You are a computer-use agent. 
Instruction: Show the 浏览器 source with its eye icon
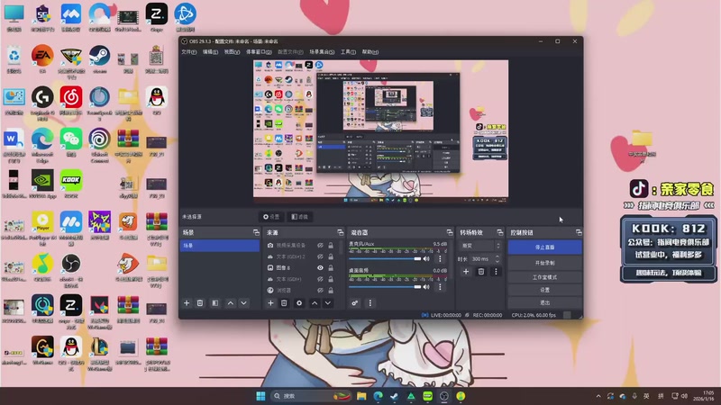coord(320,290)
